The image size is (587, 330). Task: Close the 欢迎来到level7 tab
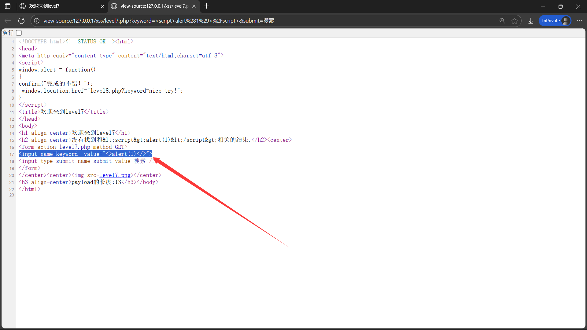coord(102,6)
